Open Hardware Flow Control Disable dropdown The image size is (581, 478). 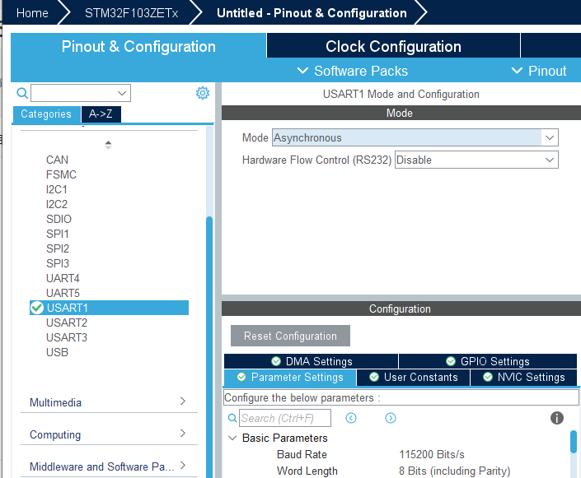(x=476, y=160)
